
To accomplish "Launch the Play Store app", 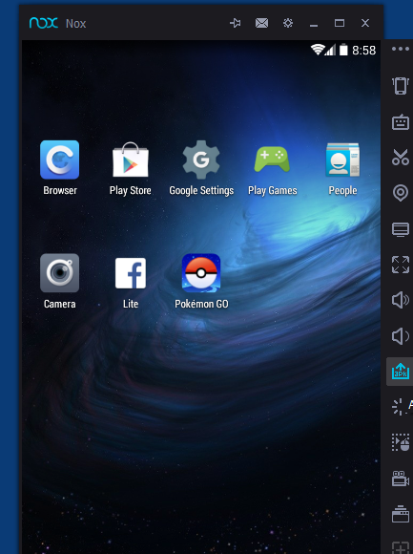I will coord(130,160).
